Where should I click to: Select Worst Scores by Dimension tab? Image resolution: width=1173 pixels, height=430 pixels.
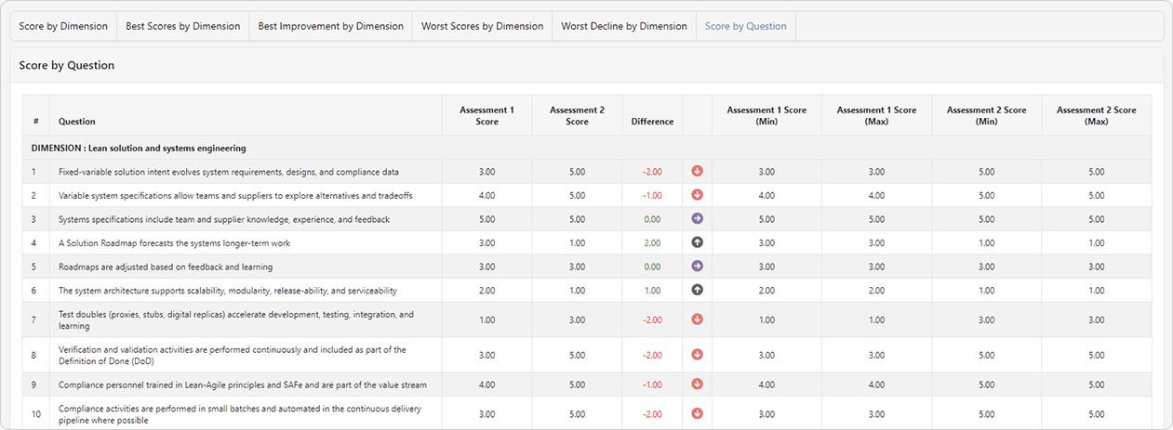click(x=482, y=26)
